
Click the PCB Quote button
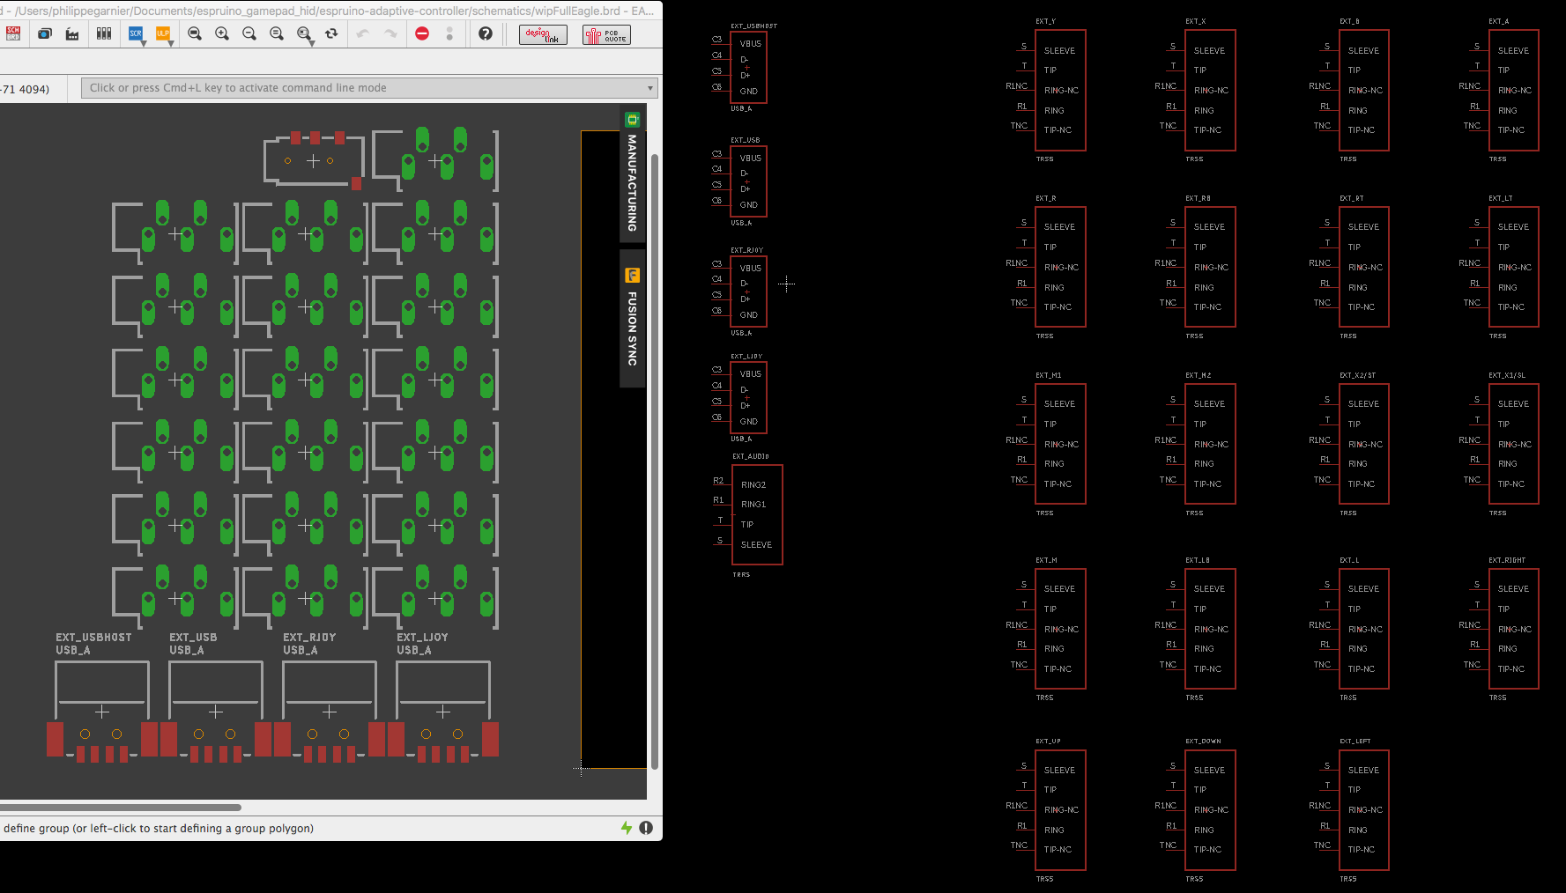pyautogui.click(x=606, y=34)
